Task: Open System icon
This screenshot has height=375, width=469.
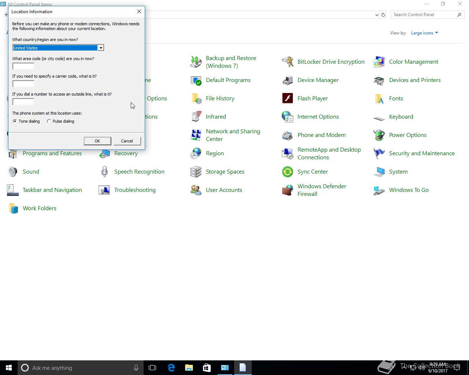Action: click(x=379, y=172)
